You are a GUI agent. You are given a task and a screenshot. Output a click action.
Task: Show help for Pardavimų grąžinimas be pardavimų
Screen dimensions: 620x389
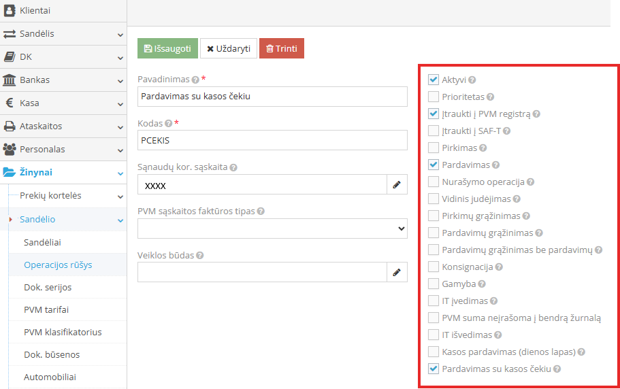(x=598, y=250)
